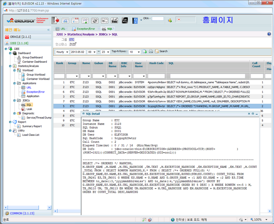274x224 pixels.
Task: Maximize the SQL Detail panel
Action: point(253,114)
